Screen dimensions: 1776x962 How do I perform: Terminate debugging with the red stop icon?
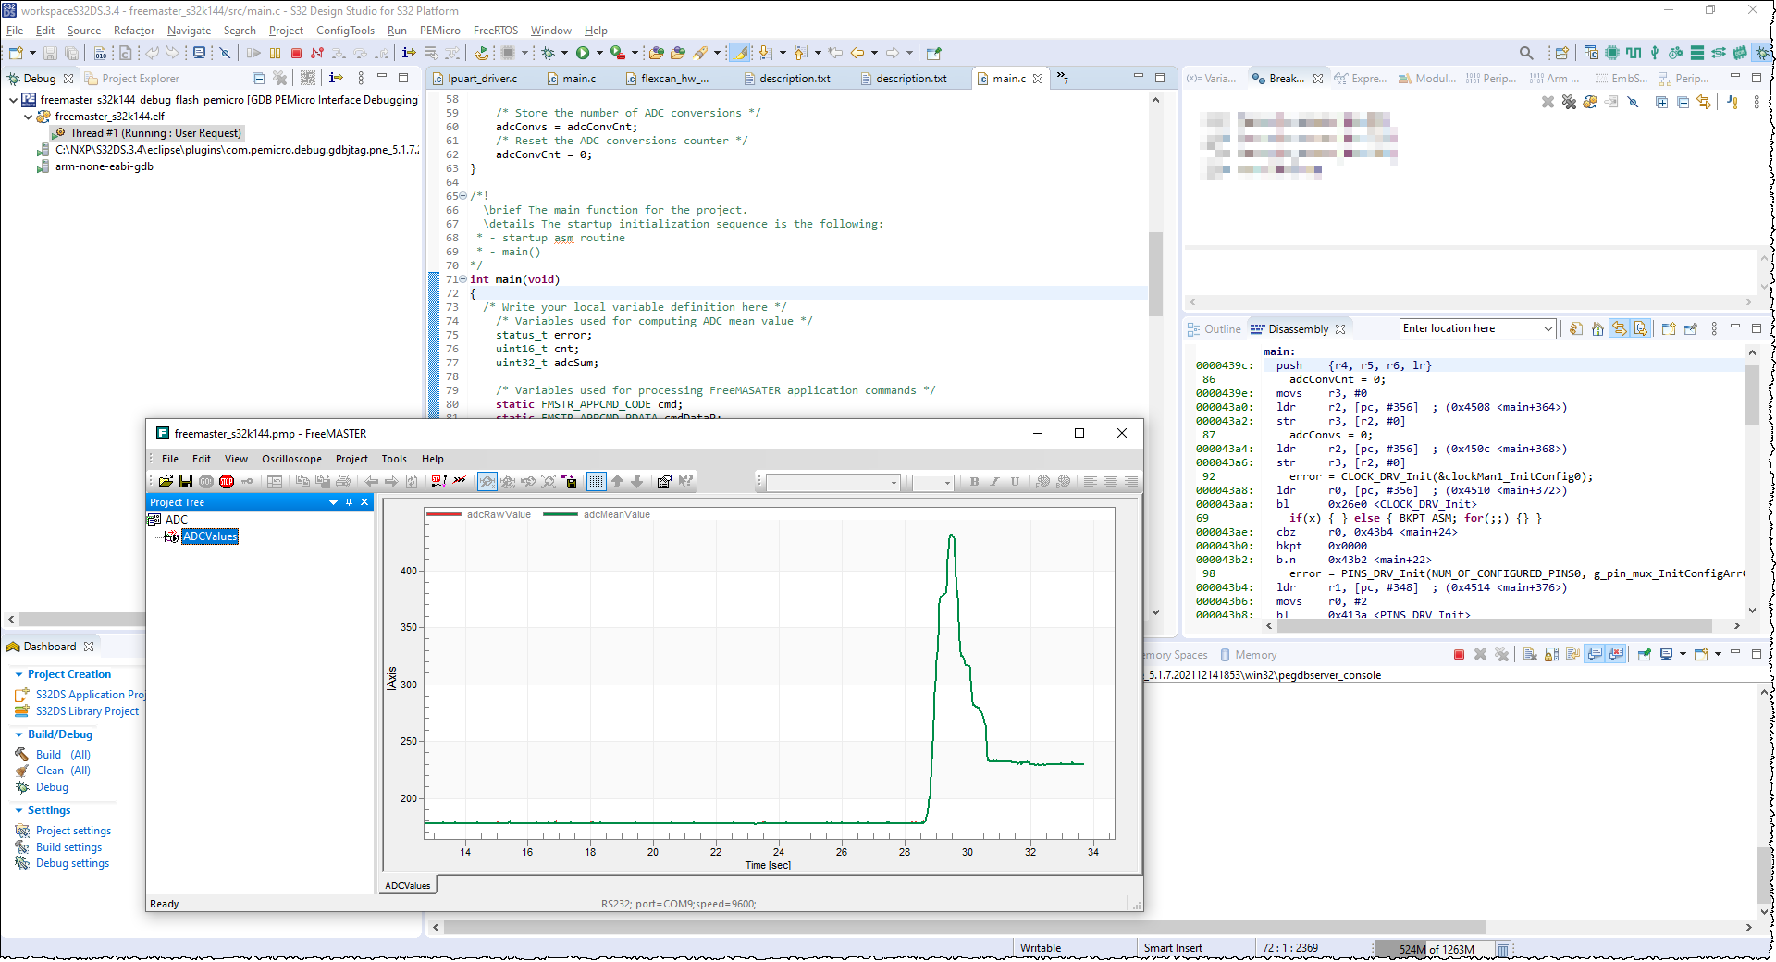[296, 53]
